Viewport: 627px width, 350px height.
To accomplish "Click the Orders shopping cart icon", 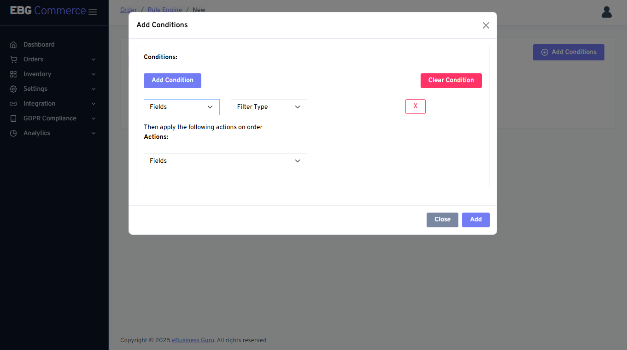I will click(x=13, y=59).
